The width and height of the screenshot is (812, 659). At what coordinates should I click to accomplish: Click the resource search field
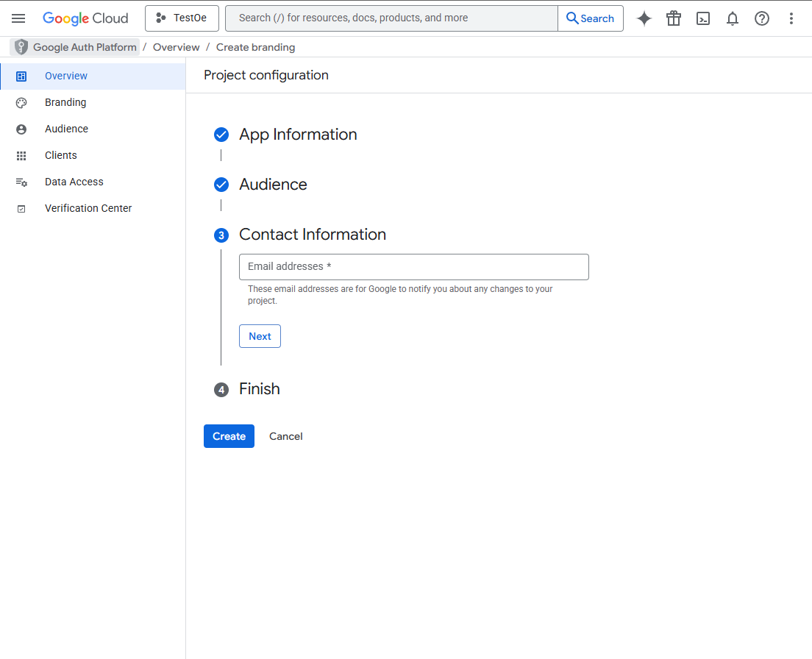click(x=391, y=18)
